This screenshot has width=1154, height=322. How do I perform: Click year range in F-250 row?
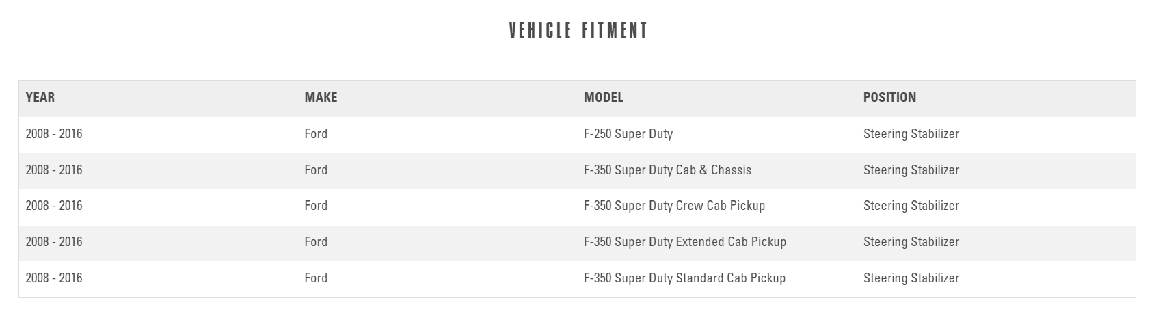point(54,134)
